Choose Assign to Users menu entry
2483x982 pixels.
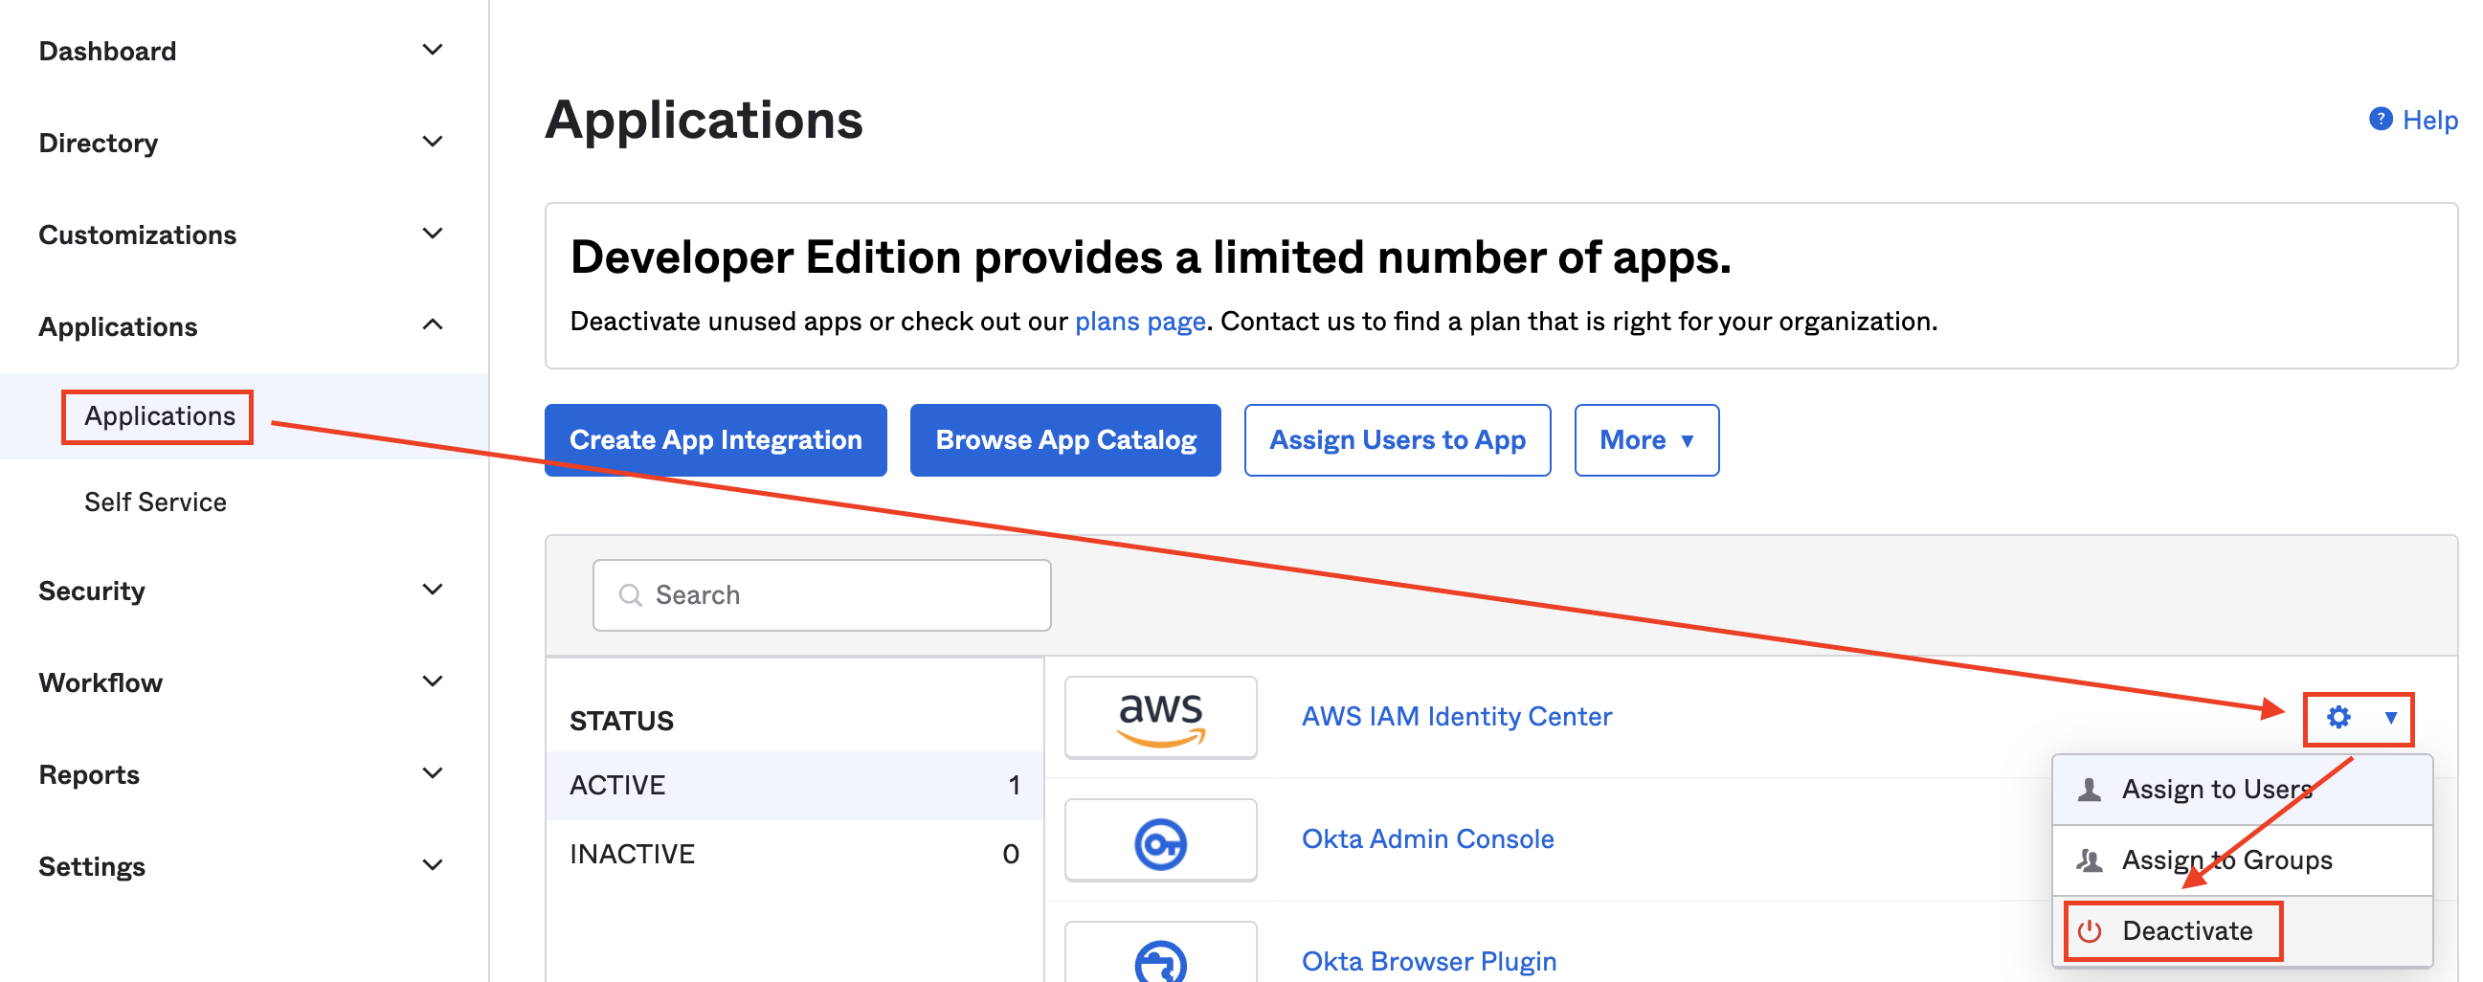pyautogui.click(x=2242, y=790)
